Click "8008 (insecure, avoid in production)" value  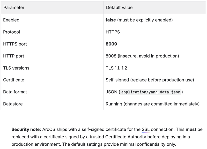[x=142, y=56]
